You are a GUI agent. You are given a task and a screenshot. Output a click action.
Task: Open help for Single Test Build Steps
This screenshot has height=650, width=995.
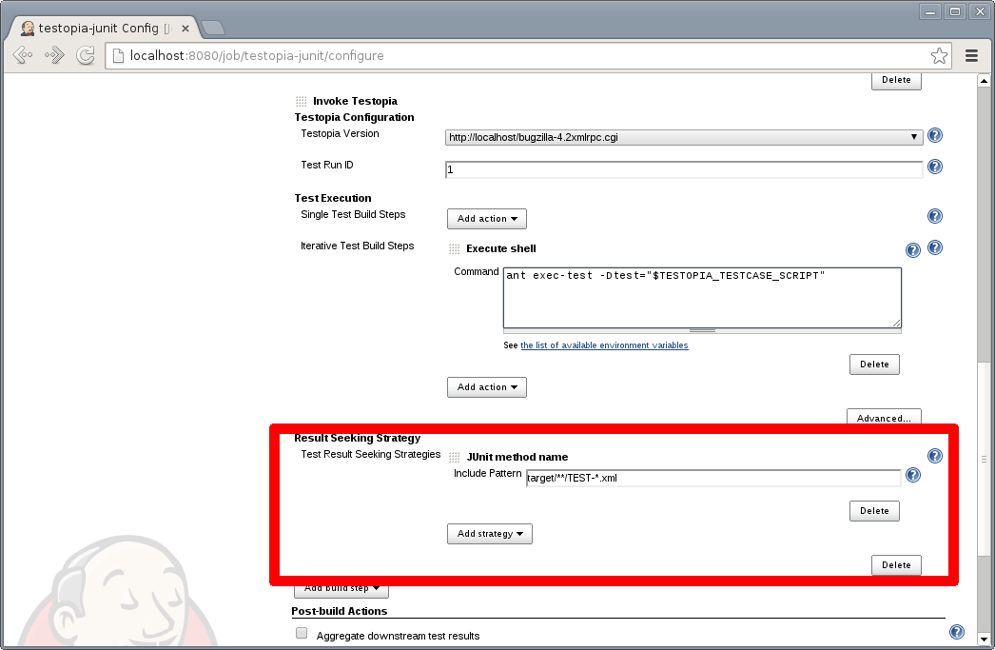[935, 216]
